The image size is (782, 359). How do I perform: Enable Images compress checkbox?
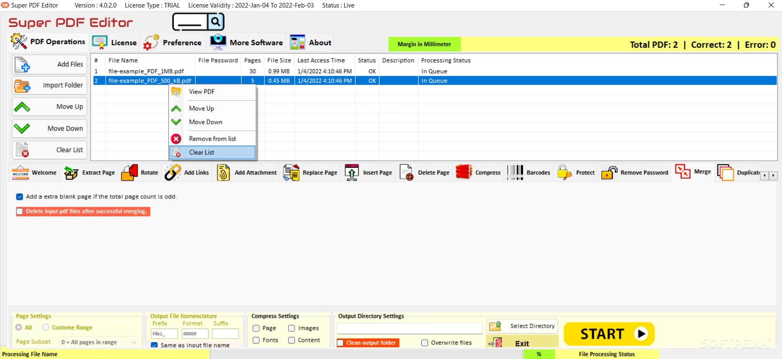[x=291, y=329]
